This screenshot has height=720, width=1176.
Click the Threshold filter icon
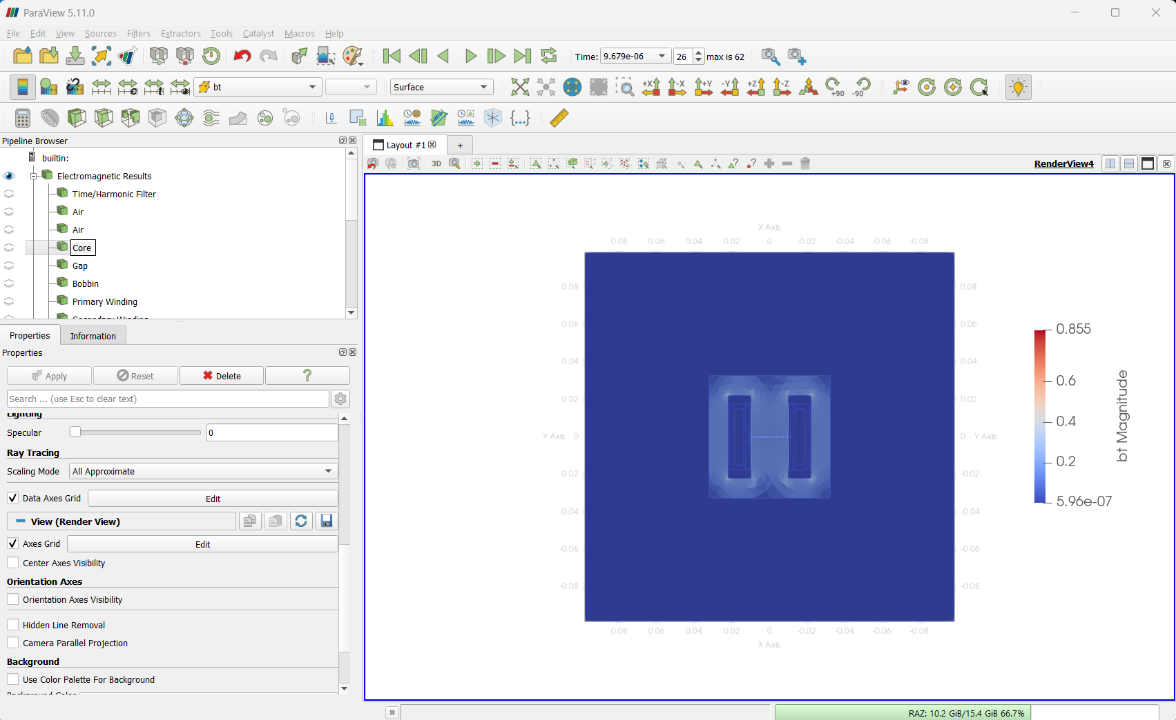click(x=131, y=118)
